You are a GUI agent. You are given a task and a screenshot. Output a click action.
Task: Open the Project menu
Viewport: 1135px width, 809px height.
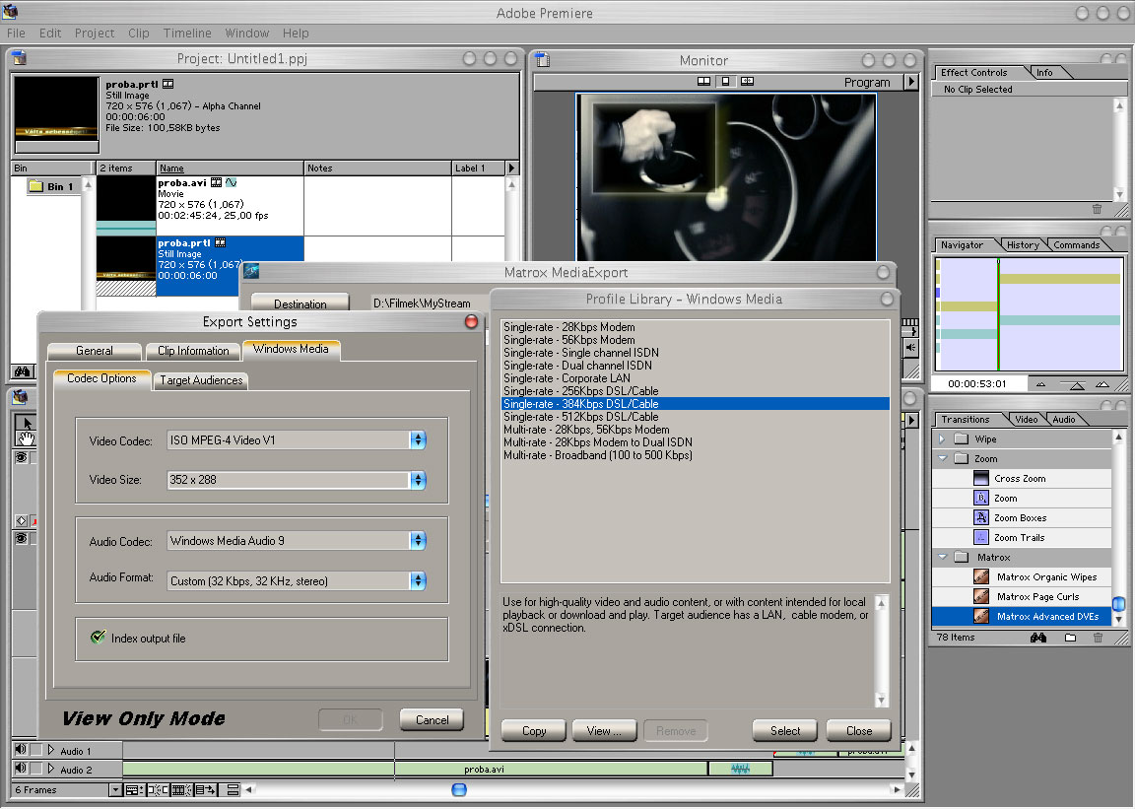95,34
